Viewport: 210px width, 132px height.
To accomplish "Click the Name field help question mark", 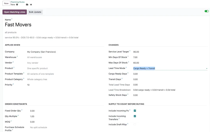I will pyautogui.click(x=12, y=19).
